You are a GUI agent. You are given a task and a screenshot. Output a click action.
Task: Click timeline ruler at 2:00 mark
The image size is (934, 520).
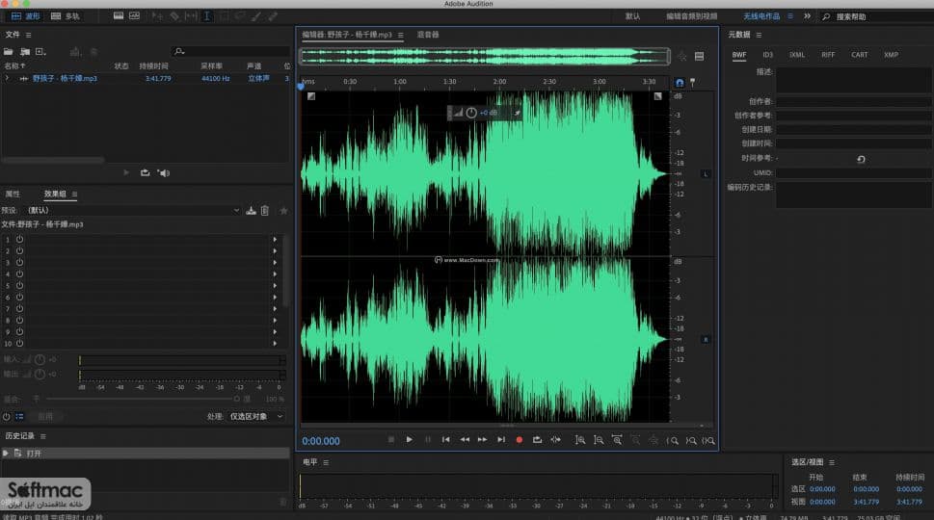(499, 82)
